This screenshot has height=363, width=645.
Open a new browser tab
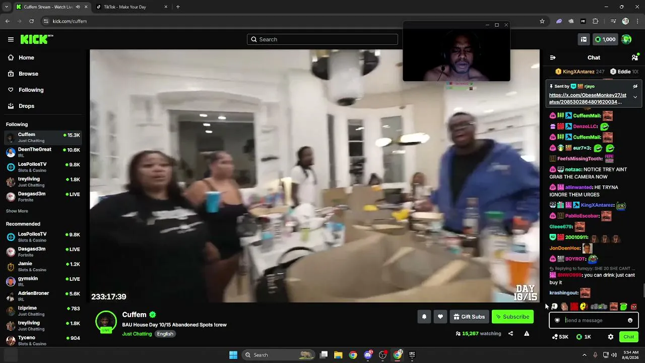pos(178,7)
